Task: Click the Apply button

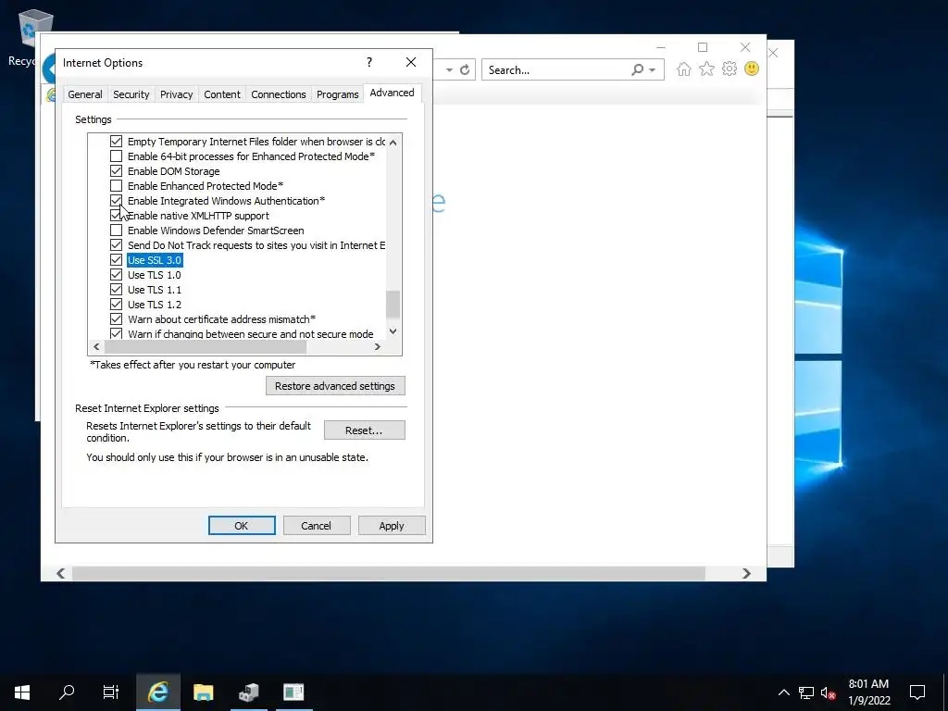Action: pos(392,526)
